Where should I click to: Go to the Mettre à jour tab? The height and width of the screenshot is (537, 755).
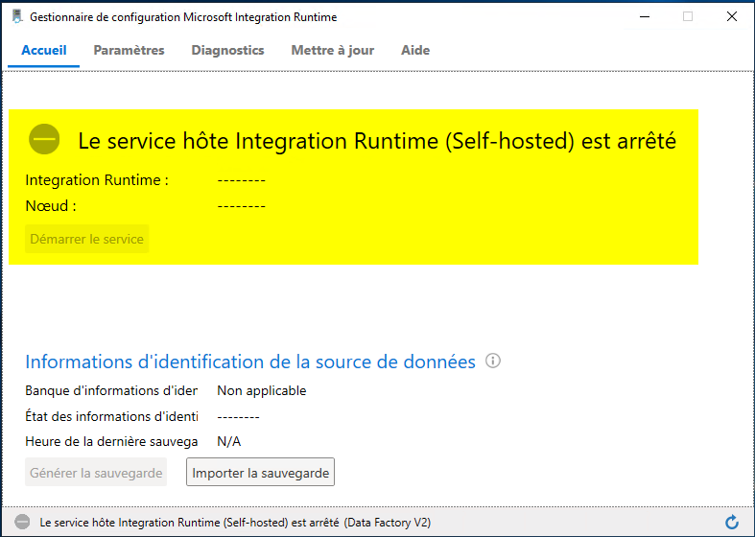click(333, 50)
